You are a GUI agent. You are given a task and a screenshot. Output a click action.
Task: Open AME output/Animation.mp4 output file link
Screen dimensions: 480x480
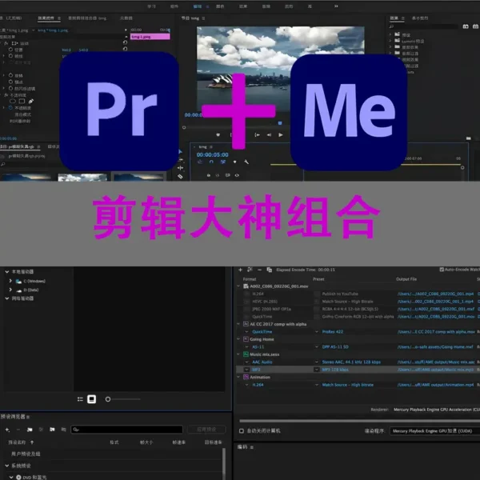tap(435, 385)
